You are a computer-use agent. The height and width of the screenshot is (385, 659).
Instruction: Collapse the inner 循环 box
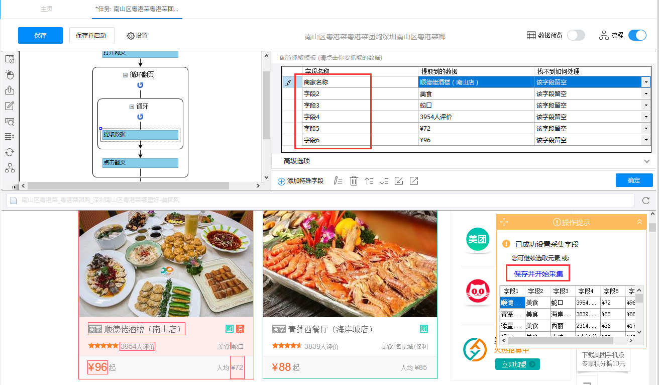point(132,107)
